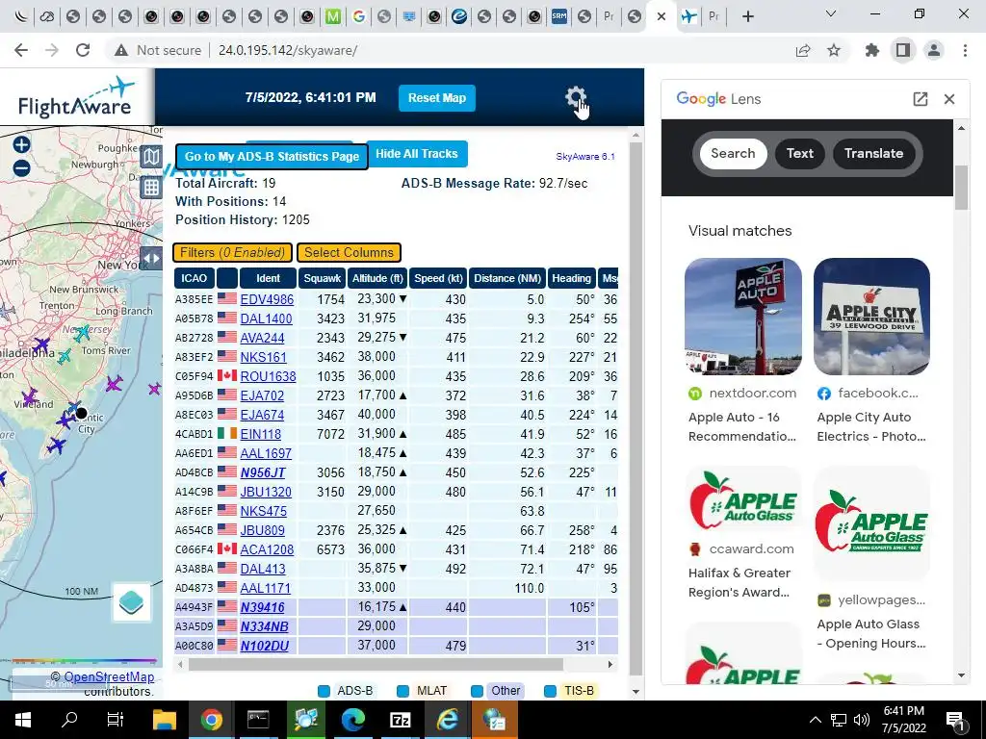Toggle the Other legend checkbox
Viewport: 986px width, 739px height.
[x=478, y=691]
